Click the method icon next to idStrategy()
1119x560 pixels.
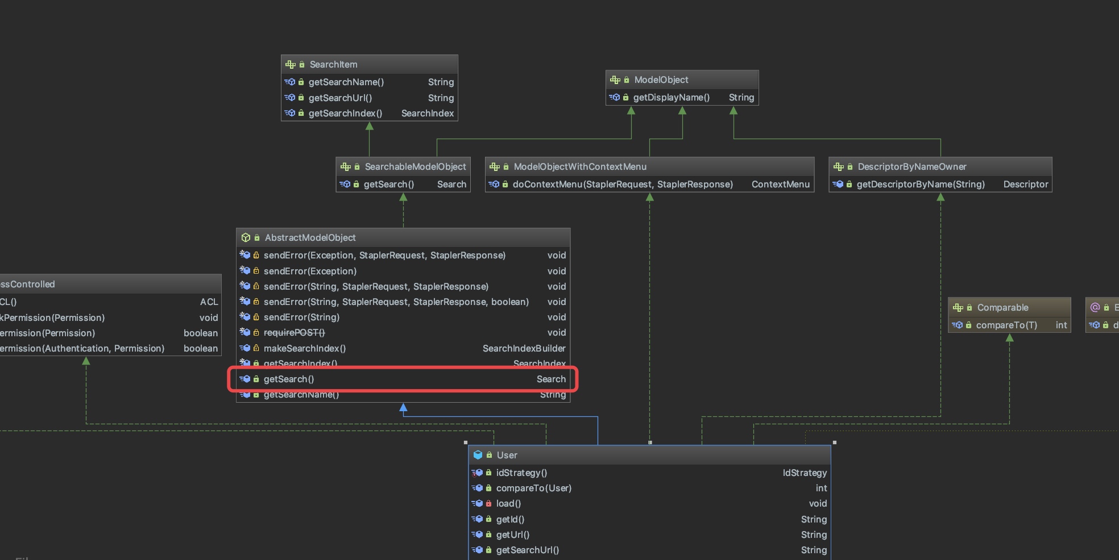tap(477, 473)
